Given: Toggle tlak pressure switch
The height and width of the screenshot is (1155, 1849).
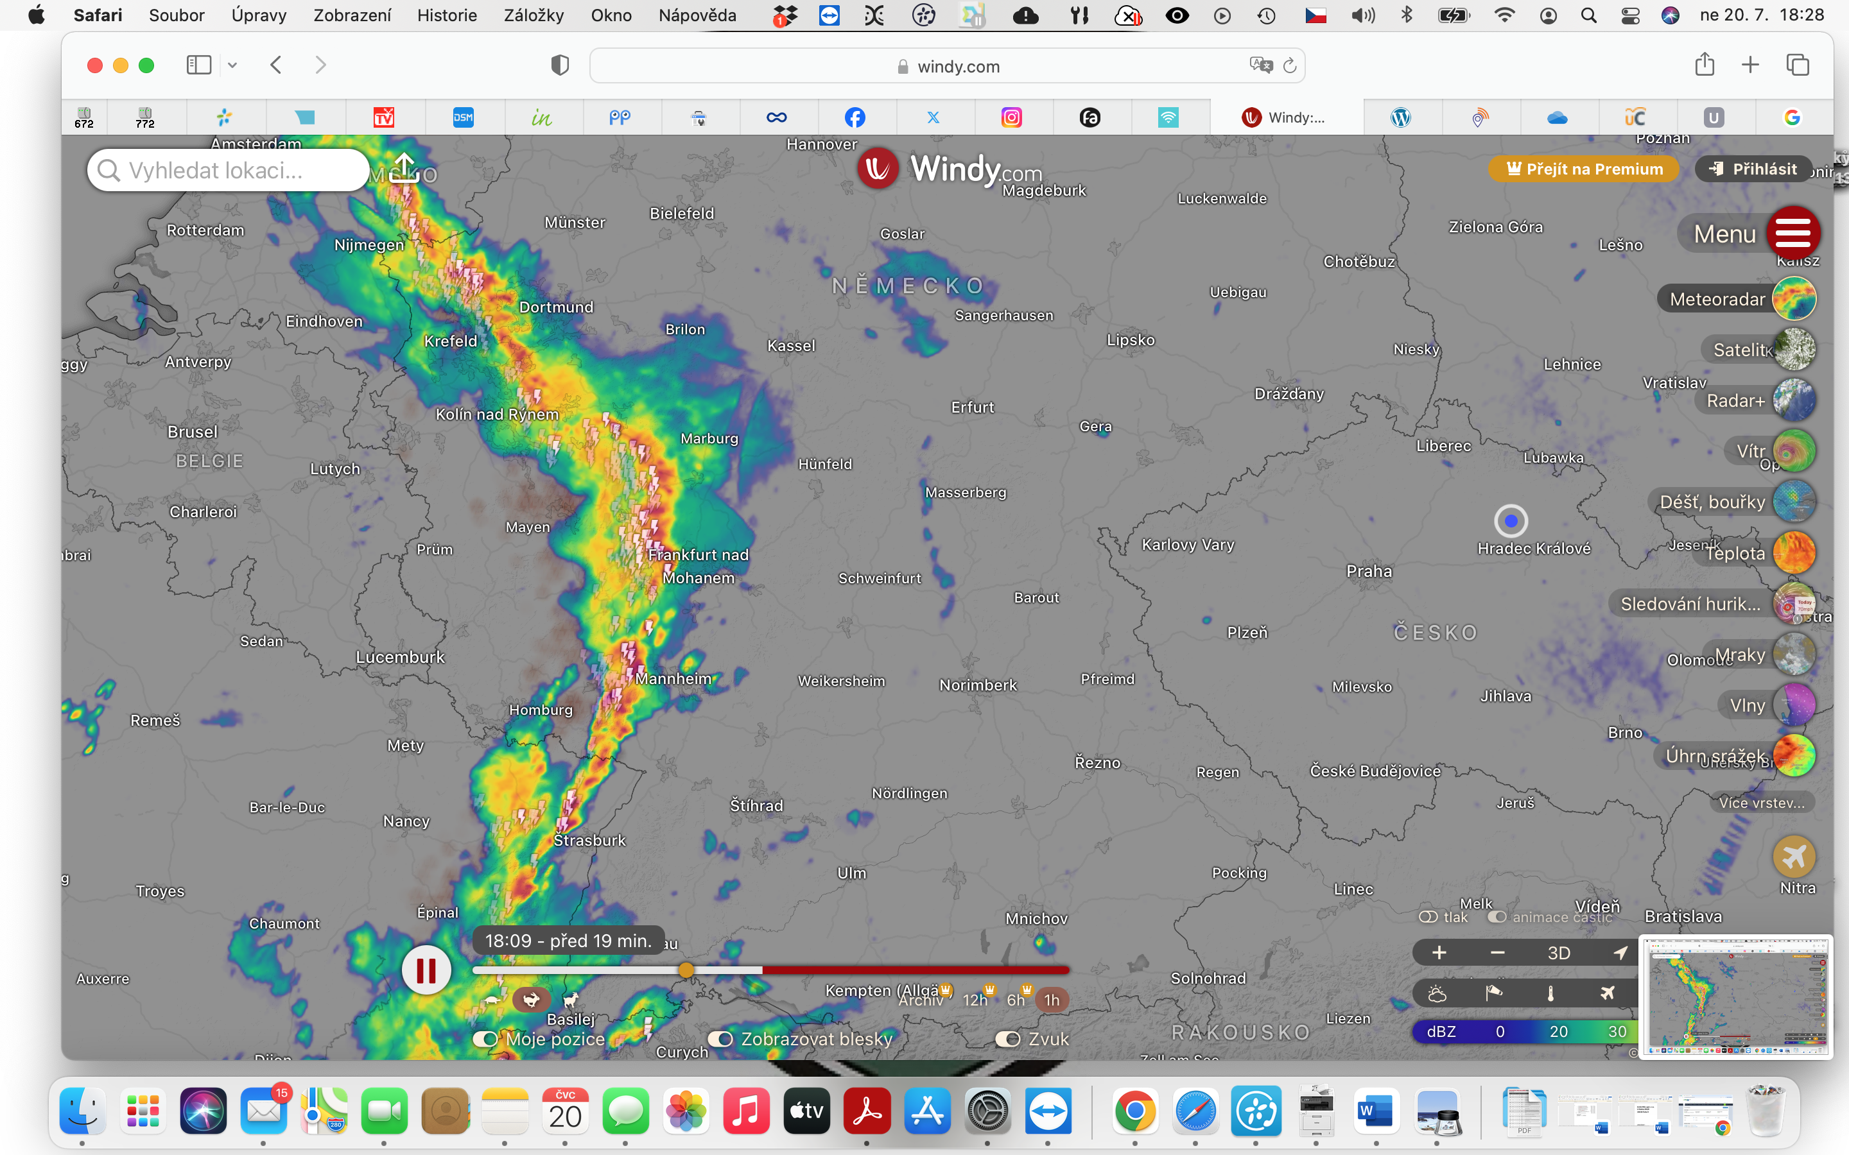Looking at the screenshot, I should tap(1428, 917).
